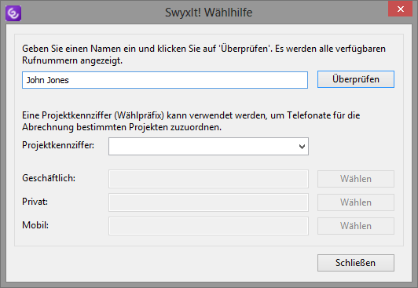Screen dimensions: 418x288
Task: Click the Mobil number field
Action: click(208, 226)
